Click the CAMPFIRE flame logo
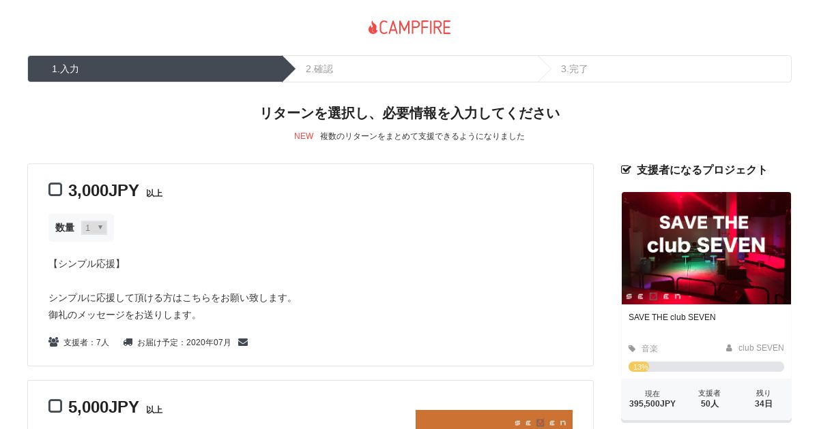Screen dimensions: 819x429 (409, 27)
